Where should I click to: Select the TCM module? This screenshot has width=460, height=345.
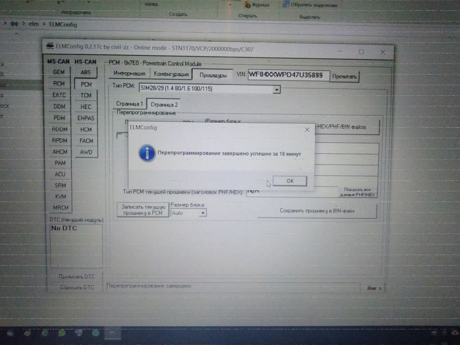(x=86, y=95)
